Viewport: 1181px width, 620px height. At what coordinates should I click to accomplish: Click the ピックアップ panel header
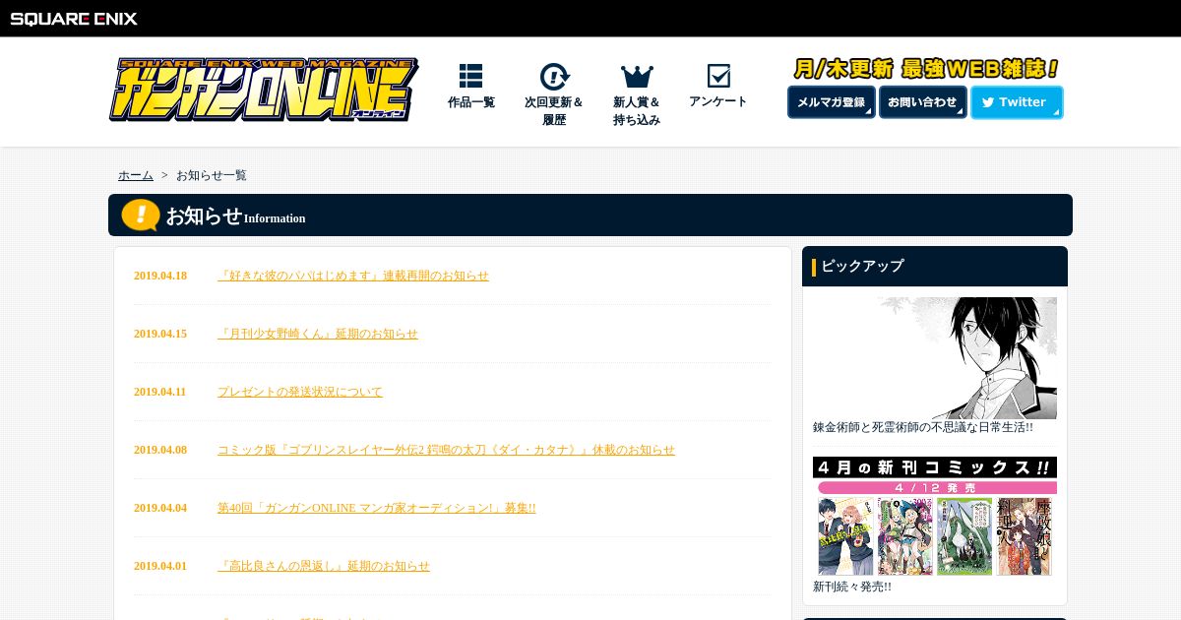pyautogui.click(x=935, y=266)
